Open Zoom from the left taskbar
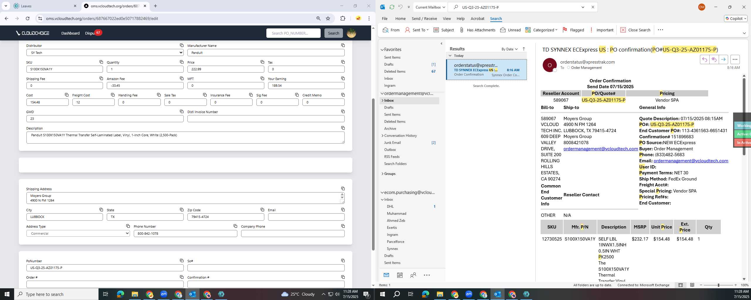Image resolution: width=751 pixels, height=300 pixels. [164, 294]
